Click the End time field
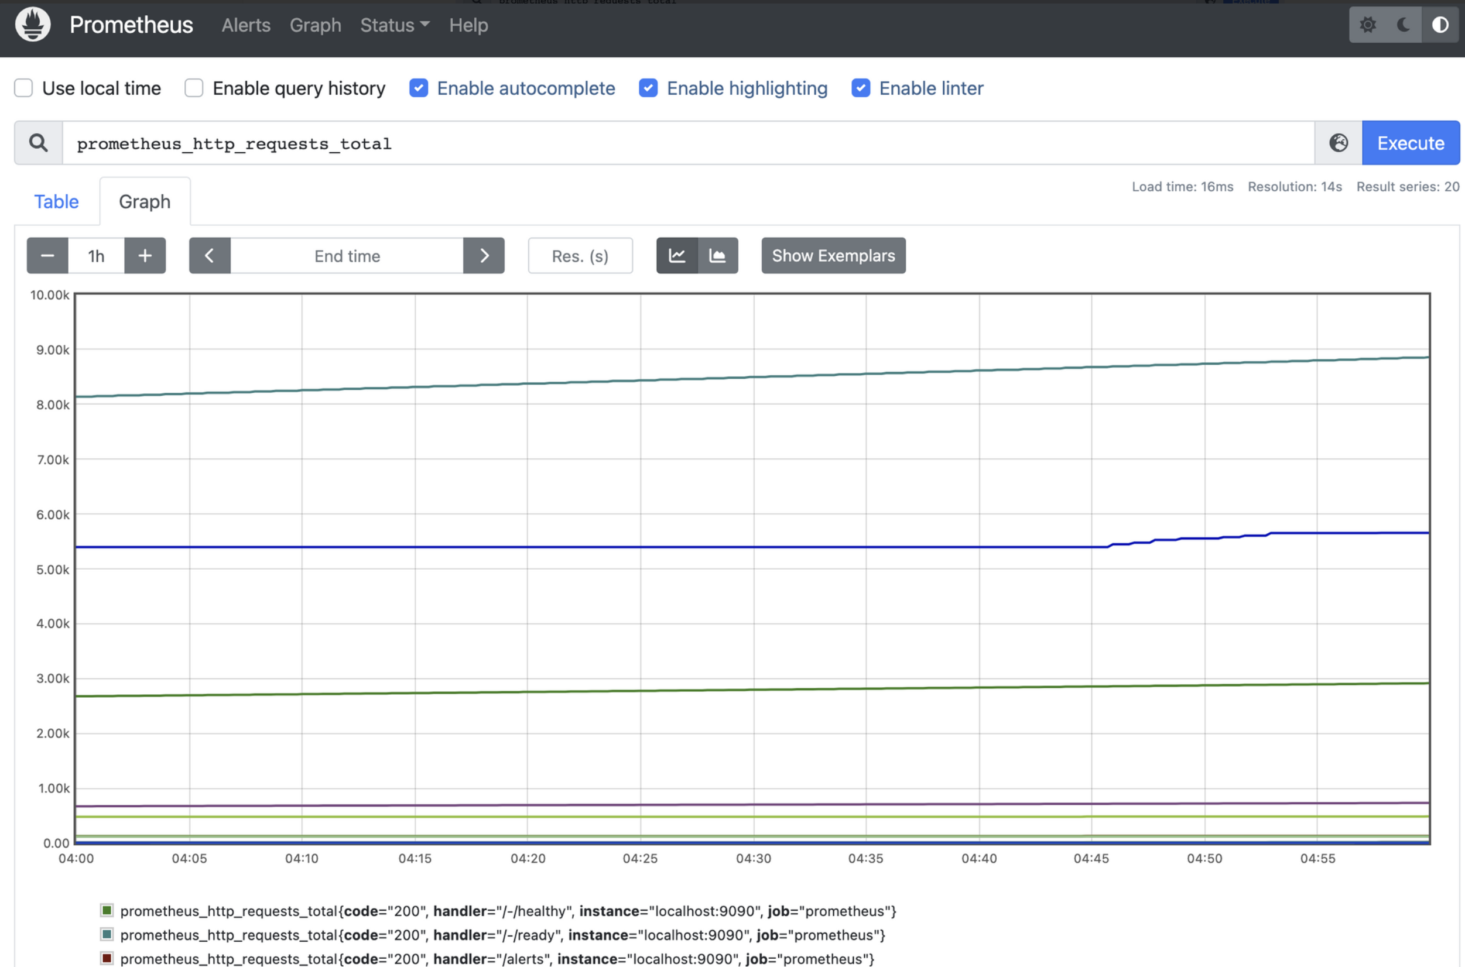Screen dimensions: 1465x967 click(x=347, y=255)
